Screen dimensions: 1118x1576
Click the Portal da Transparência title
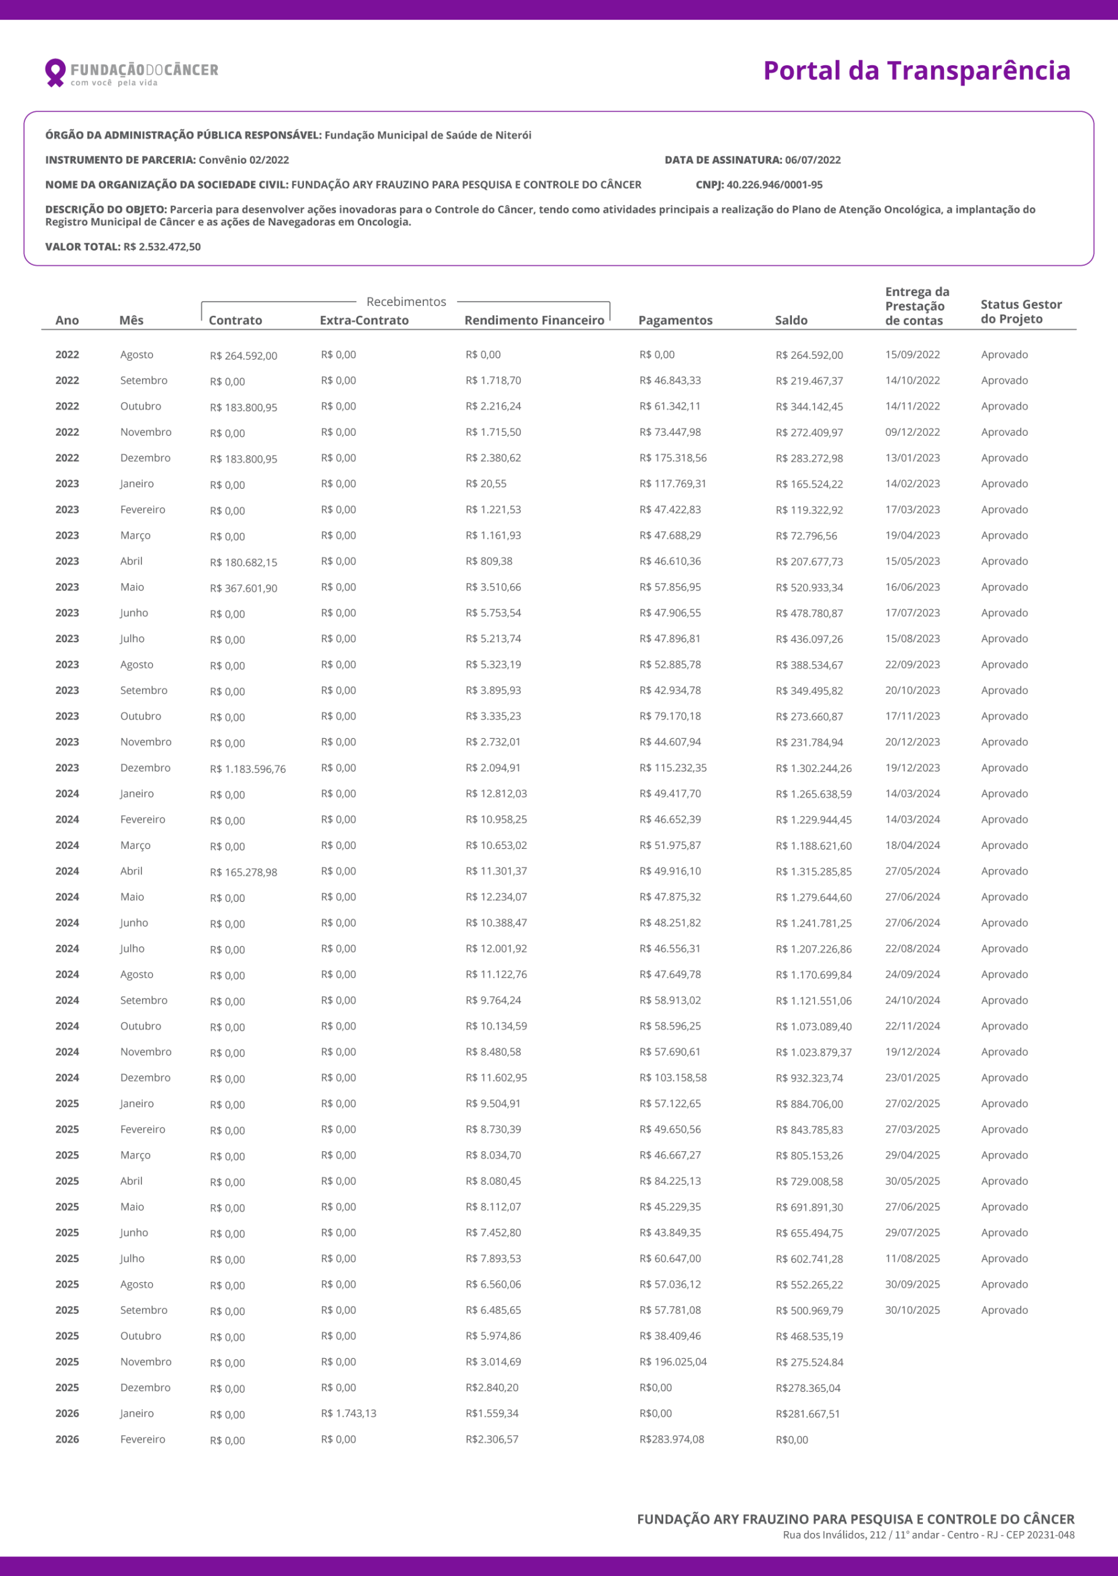[x=916, y=71]
